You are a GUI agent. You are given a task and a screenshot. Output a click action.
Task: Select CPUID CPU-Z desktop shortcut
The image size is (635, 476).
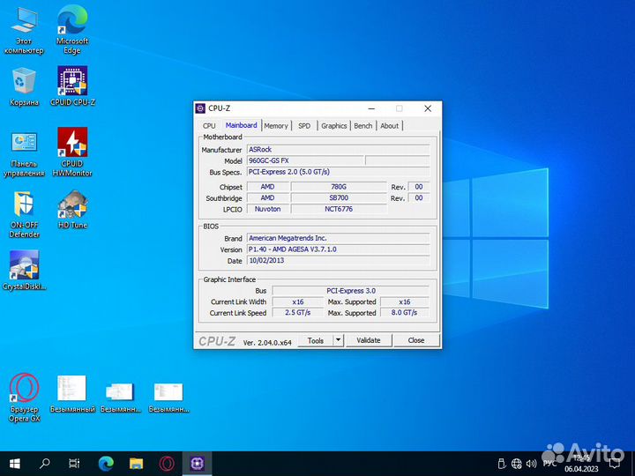[72, 86]
